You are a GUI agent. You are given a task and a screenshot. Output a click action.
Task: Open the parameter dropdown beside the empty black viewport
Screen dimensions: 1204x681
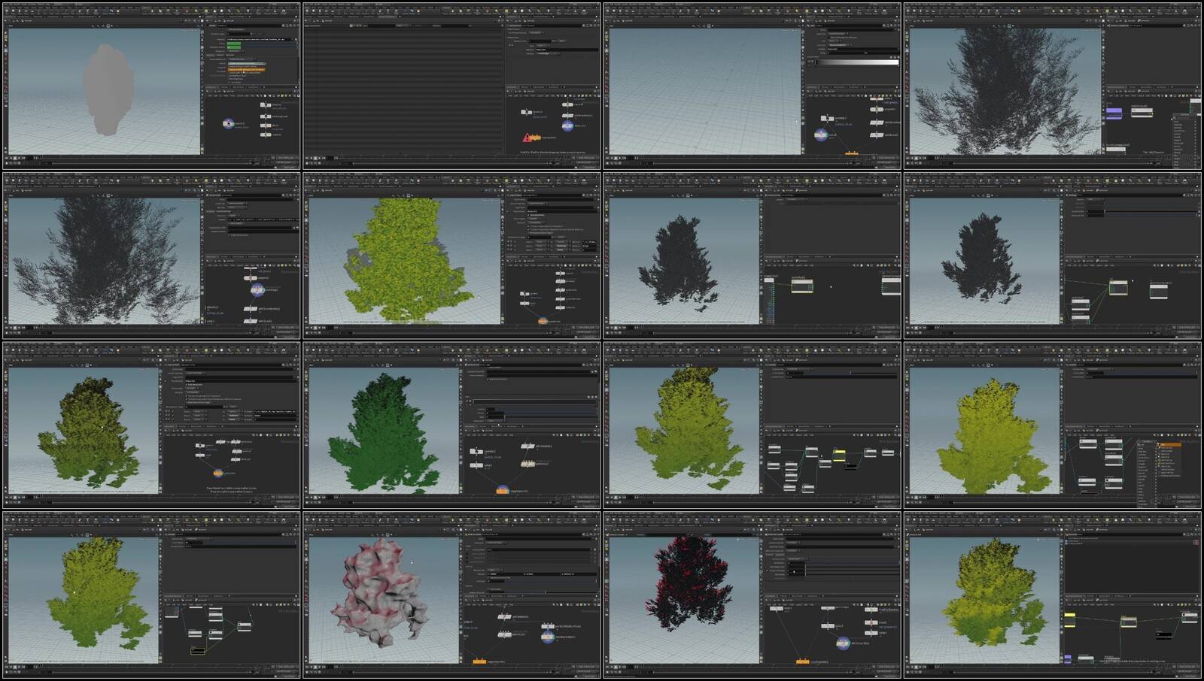click(x=536, y=32)
